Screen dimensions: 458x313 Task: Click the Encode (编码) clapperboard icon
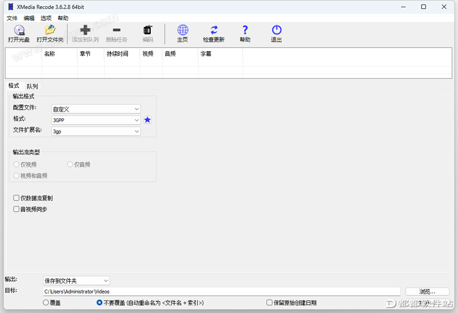148,30
